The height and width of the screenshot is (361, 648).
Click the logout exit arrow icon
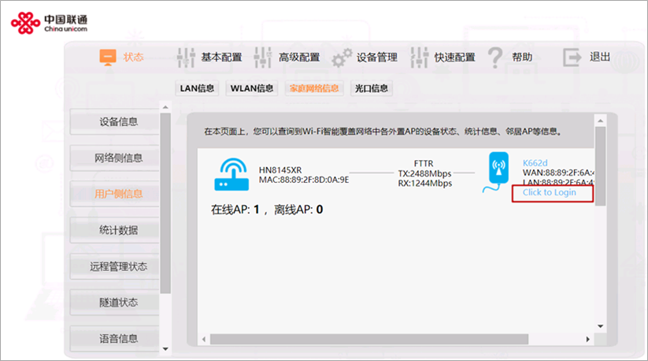tap(572, 57)
